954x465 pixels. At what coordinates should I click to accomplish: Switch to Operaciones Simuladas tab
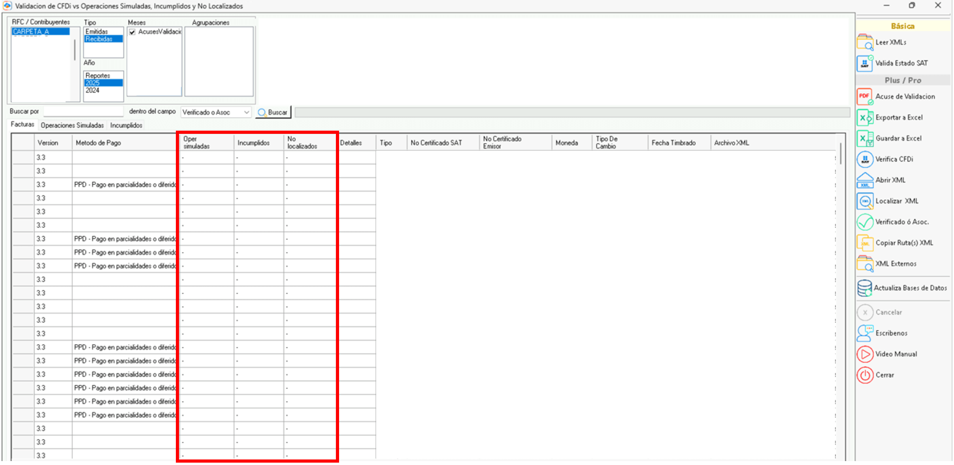[x=72, y=126]
